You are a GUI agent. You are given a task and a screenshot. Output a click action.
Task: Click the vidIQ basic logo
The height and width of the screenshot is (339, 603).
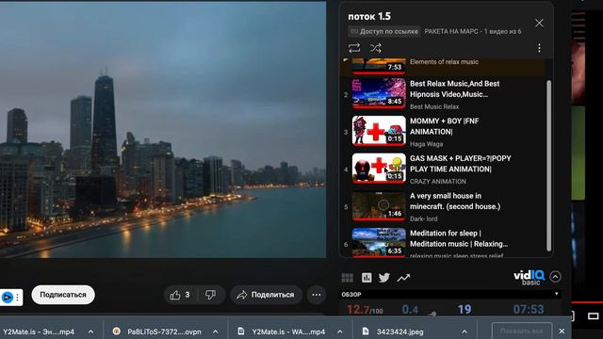[x=530, y=277]
